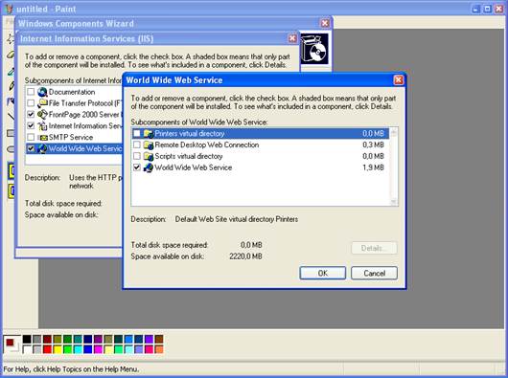Click the status bar help message

(71, 369)
